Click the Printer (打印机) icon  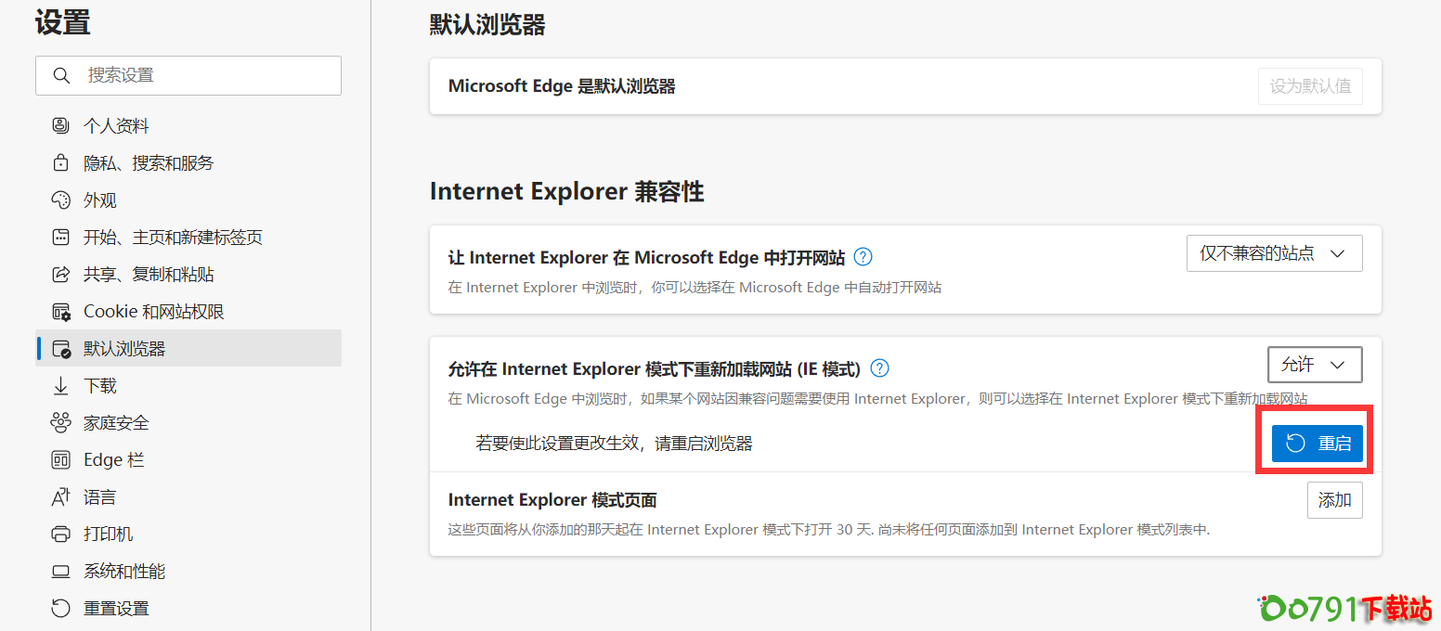point(60,534)
